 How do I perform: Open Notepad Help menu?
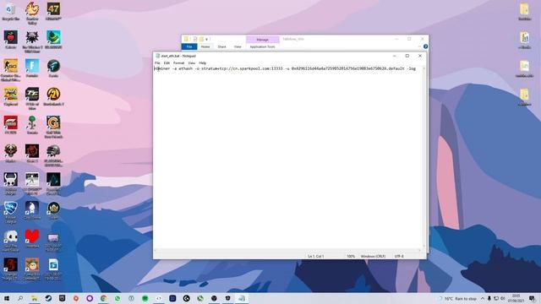[x=203, y=63]
